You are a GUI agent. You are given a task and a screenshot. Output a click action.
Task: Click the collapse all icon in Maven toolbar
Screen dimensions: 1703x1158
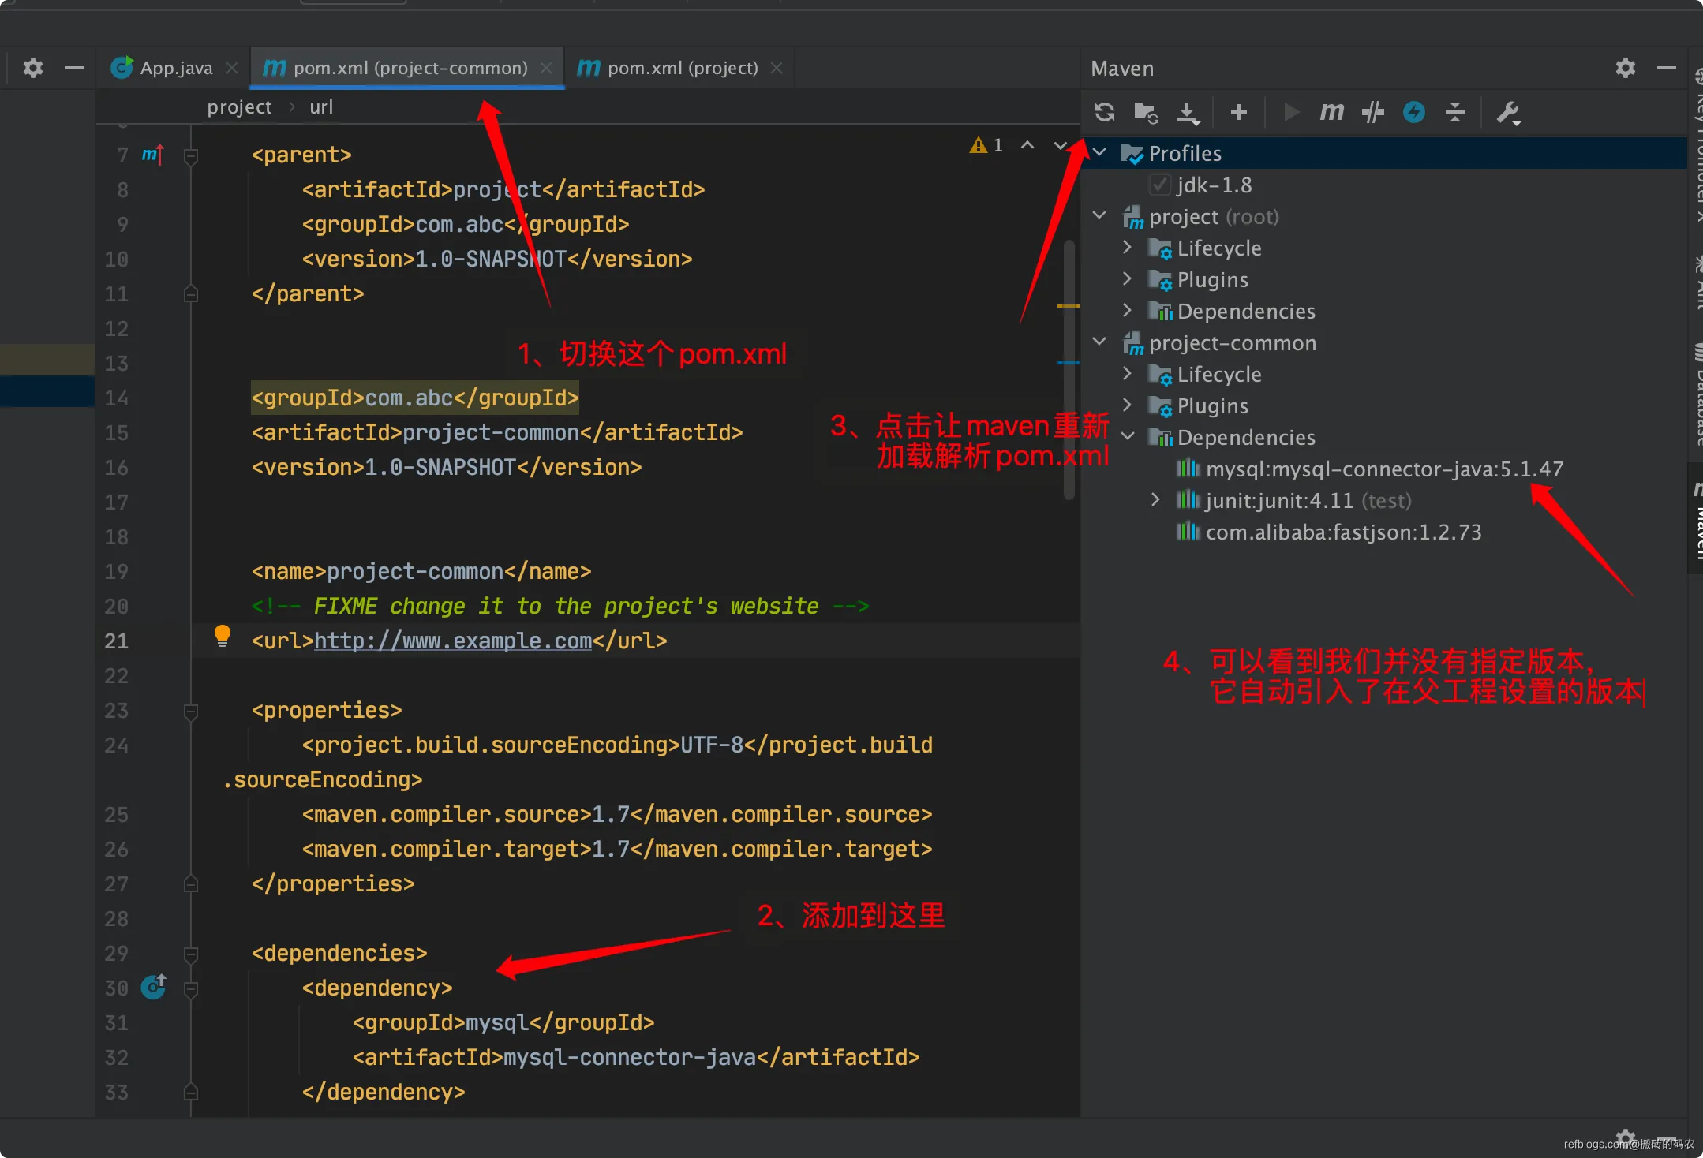pos(1454,112)
